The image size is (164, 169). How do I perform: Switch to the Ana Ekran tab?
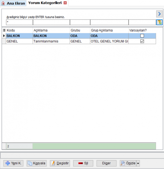13,3
